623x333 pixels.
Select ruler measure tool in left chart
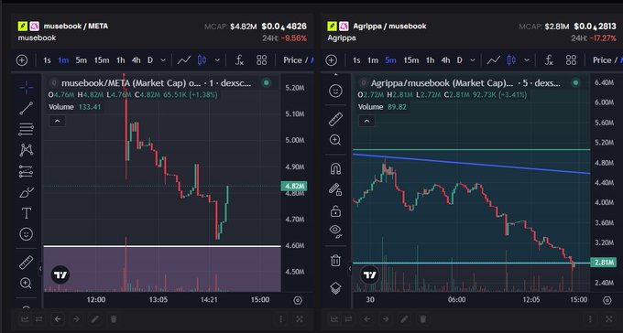27,263
